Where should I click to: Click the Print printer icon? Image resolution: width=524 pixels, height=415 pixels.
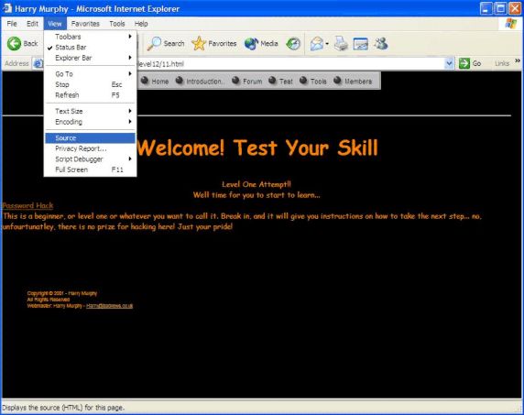click(341, 43)
